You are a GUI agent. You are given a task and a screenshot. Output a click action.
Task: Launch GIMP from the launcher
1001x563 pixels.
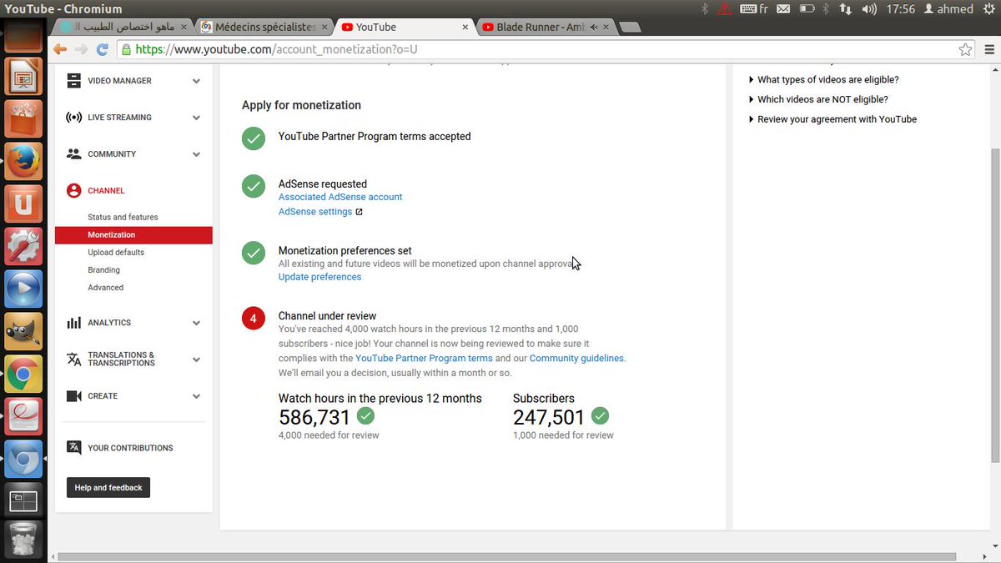[x=23, y=331]
